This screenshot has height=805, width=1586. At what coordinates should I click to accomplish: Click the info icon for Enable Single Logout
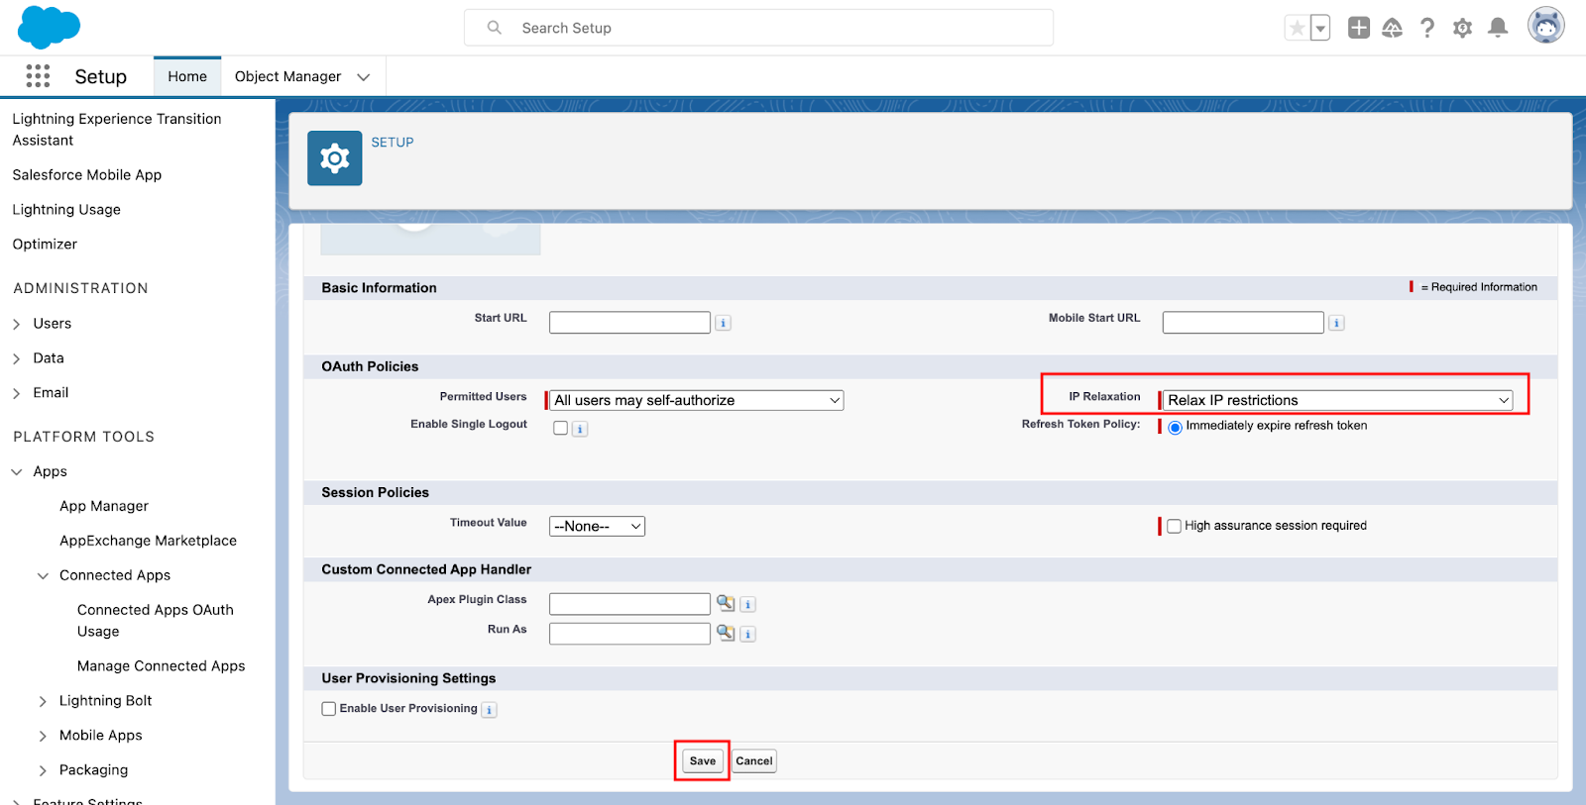click(x=581, y=429)
